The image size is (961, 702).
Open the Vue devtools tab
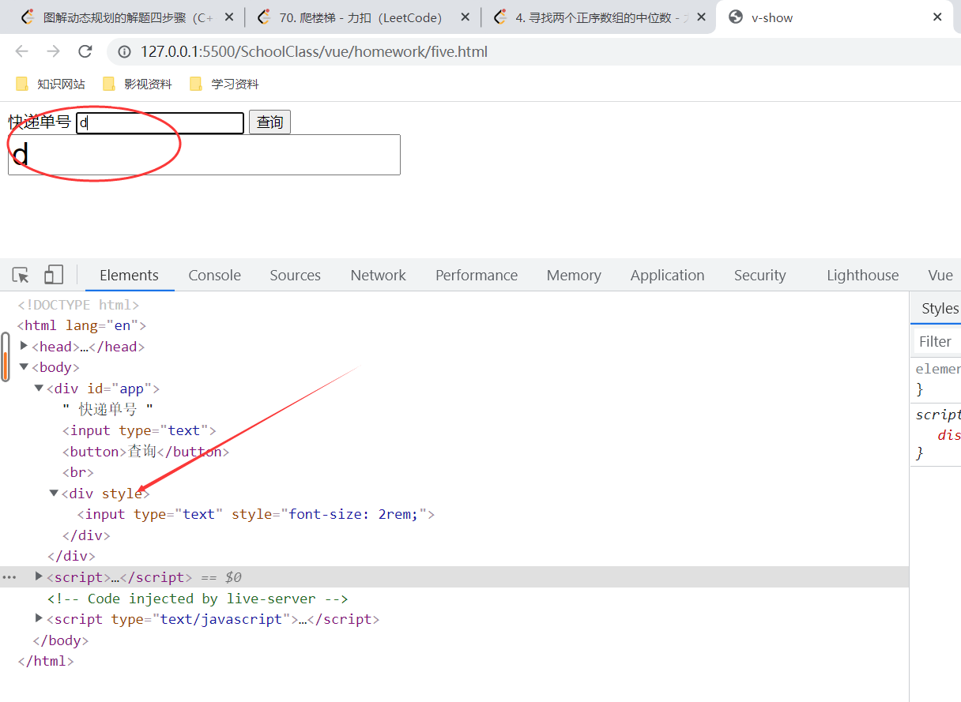tap(940, 275)
